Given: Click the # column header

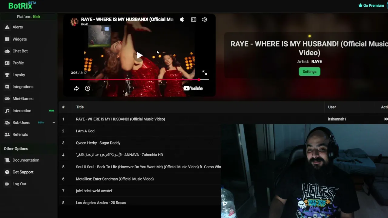Looking at the screenshot, I should click(x=63, y=107).
